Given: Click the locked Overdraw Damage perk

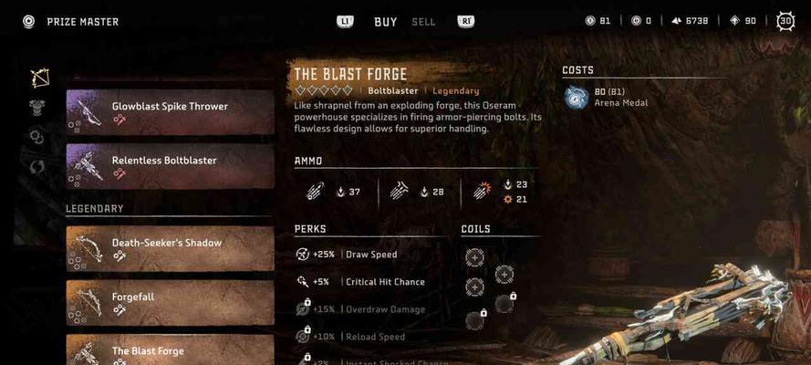Looking at the screenshot, I should [x=360, y=309].
